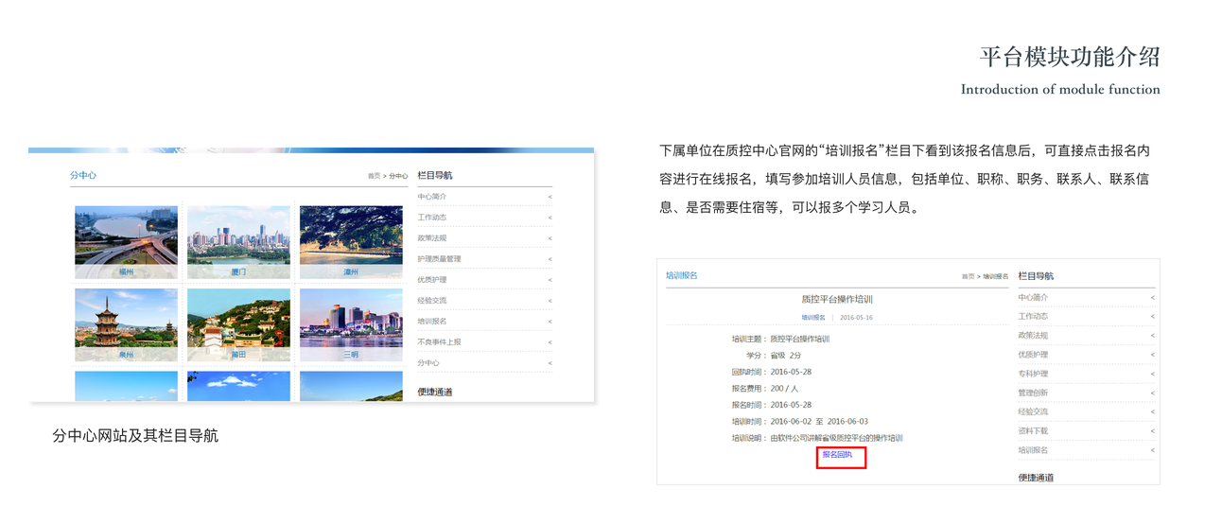Open 优质护理 on the training page navigation
The image size is (1222, 524).
pyautogui.click(x=1033, y=355)
